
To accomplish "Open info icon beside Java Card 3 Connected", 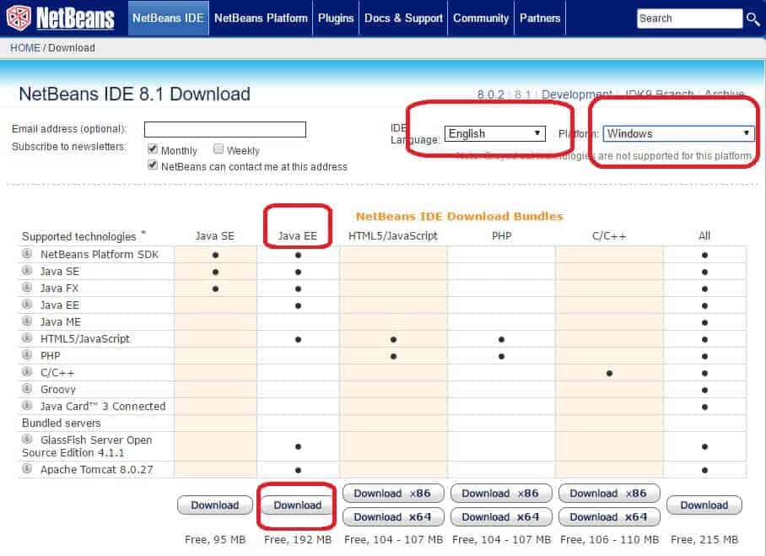I will click(27, 406).
